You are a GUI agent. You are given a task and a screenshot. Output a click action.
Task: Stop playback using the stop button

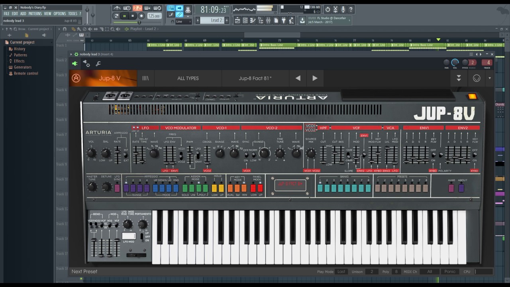pyautogui.click(x=132, y=16)
